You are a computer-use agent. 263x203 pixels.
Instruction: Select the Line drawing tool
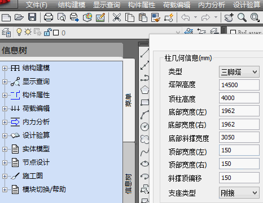pos(144,53)
